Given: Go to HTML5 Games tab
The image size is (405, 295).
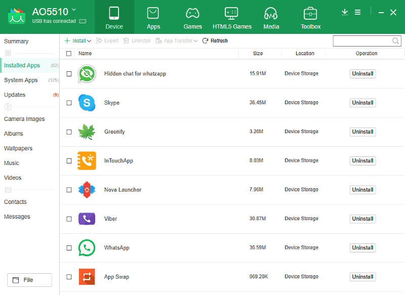Looking at the screenshot, I should point(232,17).
